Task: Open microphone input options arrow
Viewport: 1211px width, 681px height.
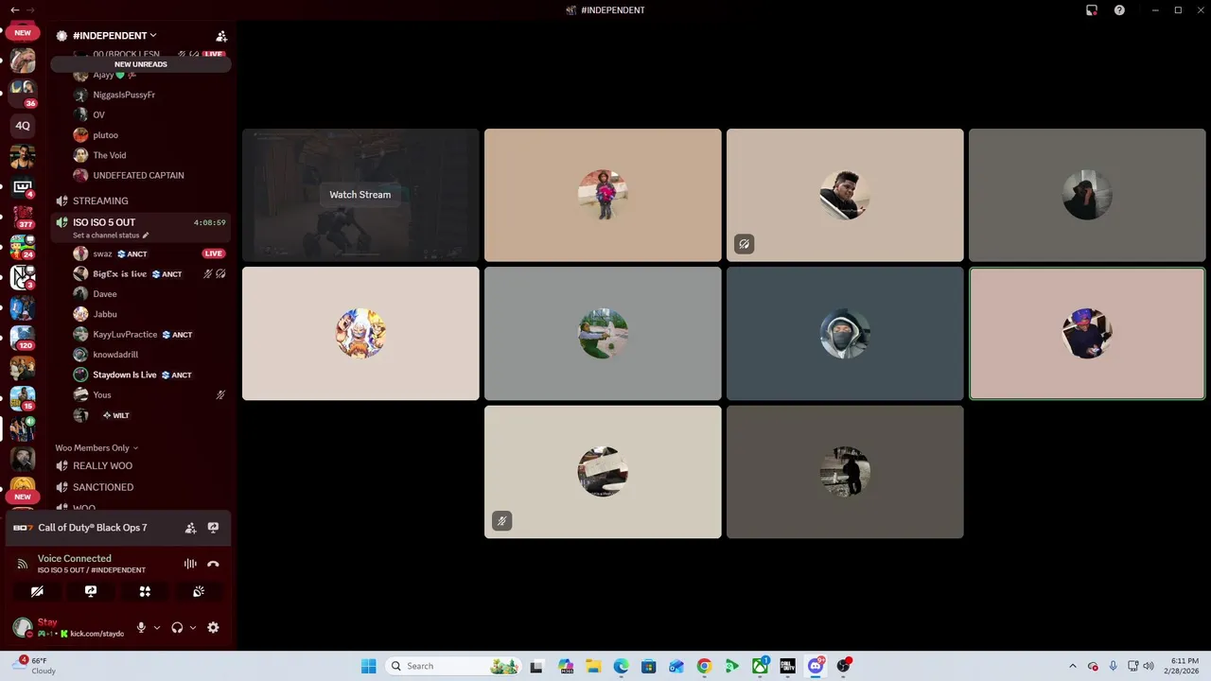Action: coord(157,627)
